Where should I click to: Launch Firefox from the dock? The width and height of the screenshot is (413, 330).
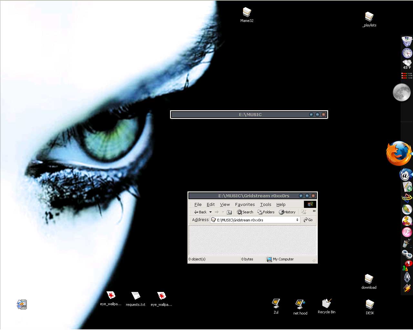[399, 153]
